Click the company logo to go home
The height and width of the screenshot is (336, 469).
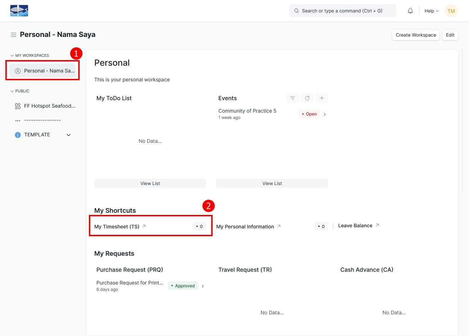(x=19, y=11)
